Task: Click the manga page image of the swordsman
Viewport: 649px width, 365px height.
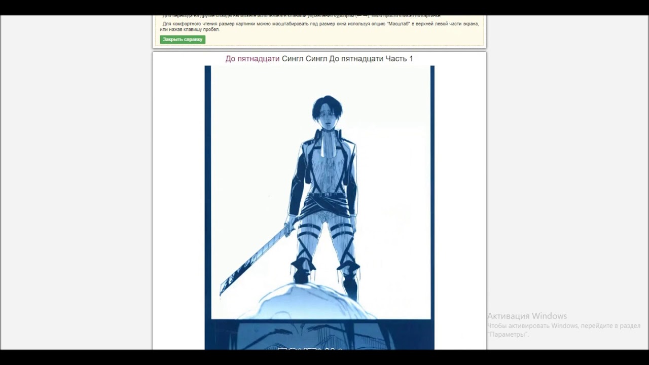Action: point(319,207)
